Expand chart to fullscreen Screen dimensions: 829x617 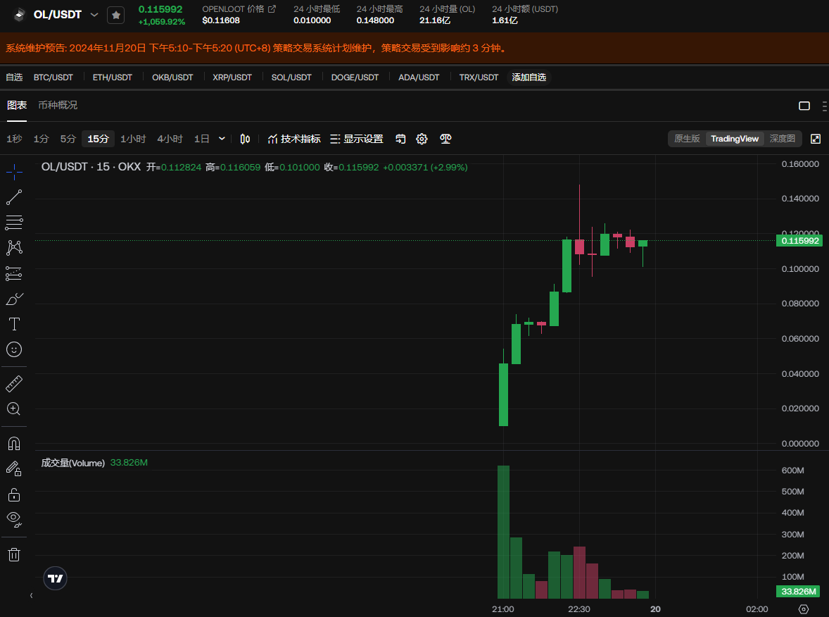click(x=816, y=139)
